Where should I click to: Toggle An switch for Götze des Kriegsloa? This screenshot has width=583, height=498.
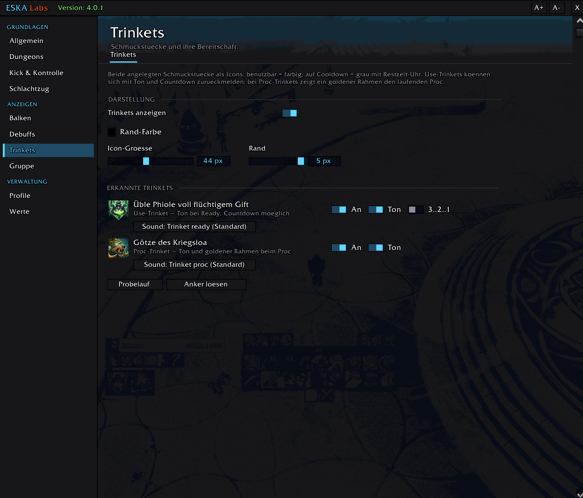coord(339,247)
